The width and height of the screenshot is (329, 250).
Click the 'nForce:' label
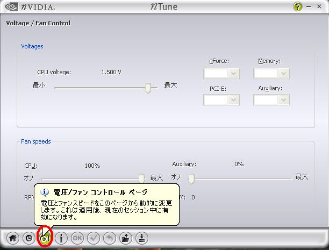219,61
